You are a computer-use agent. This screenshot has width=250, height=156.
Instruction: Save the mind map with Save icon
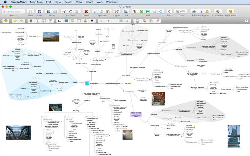40,12
